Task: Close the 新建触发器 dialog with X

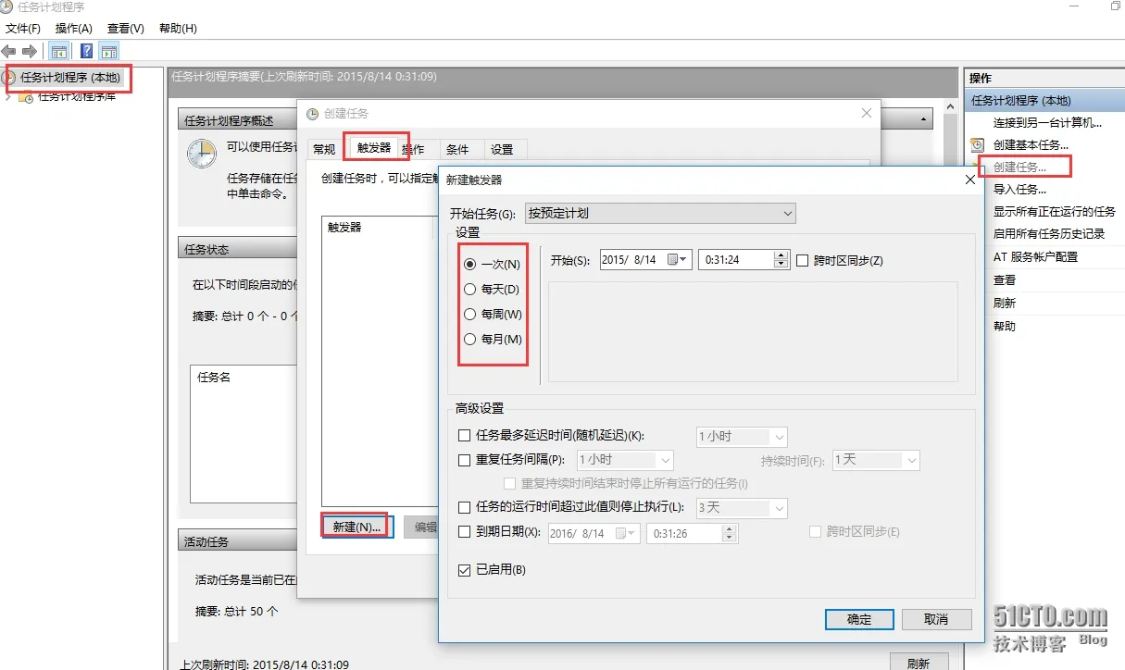Action: [x=970, y=180]
